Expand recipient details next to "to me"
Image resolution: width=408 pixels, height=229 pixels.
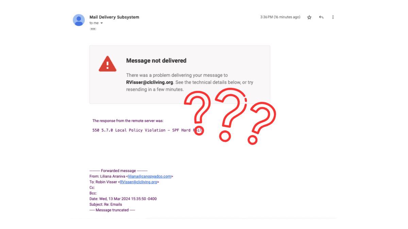tap(101, 23)
